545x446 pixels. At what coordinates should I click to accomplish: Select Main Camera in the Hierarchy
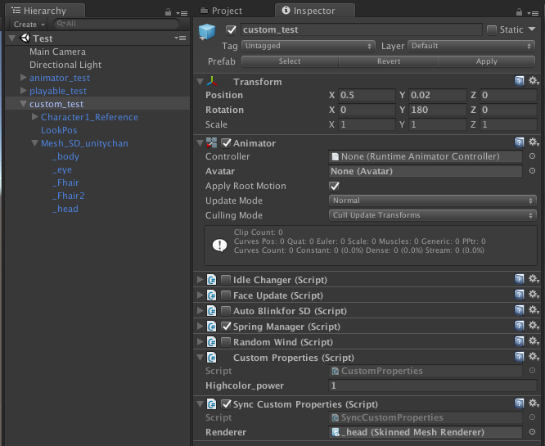click(58, 52)
